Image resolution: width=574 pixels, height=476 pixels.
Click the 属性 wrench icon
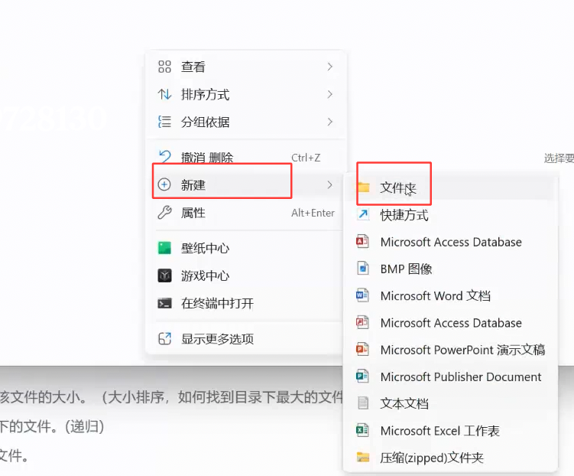click(x=165, y=213)
